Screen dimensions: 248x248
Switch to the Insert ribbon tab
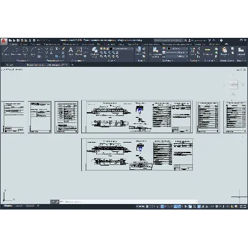click(24, 44)
